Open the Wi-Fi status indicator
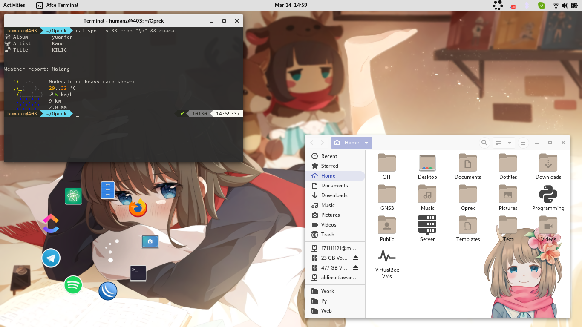The width and height of the screenshot is (582, 327). click(556, 6)
